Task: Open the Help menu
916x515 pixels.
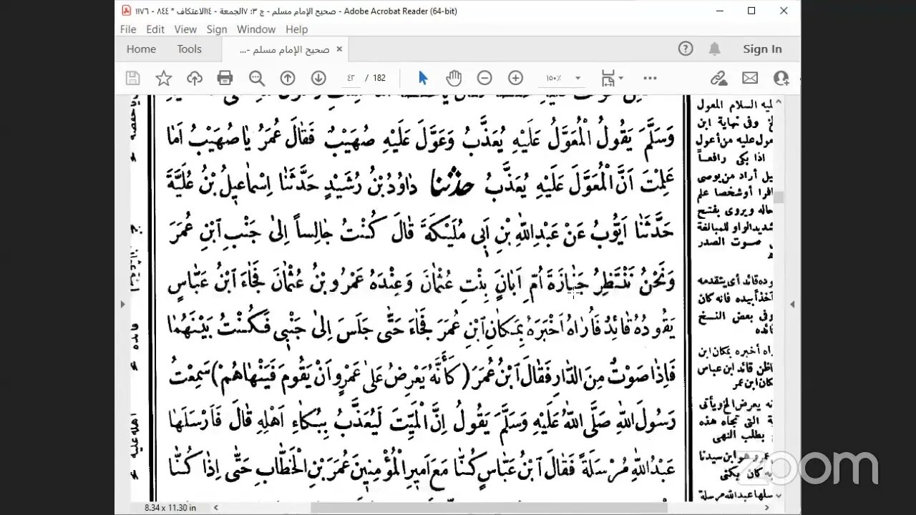Action: click(x=296, y=29)
